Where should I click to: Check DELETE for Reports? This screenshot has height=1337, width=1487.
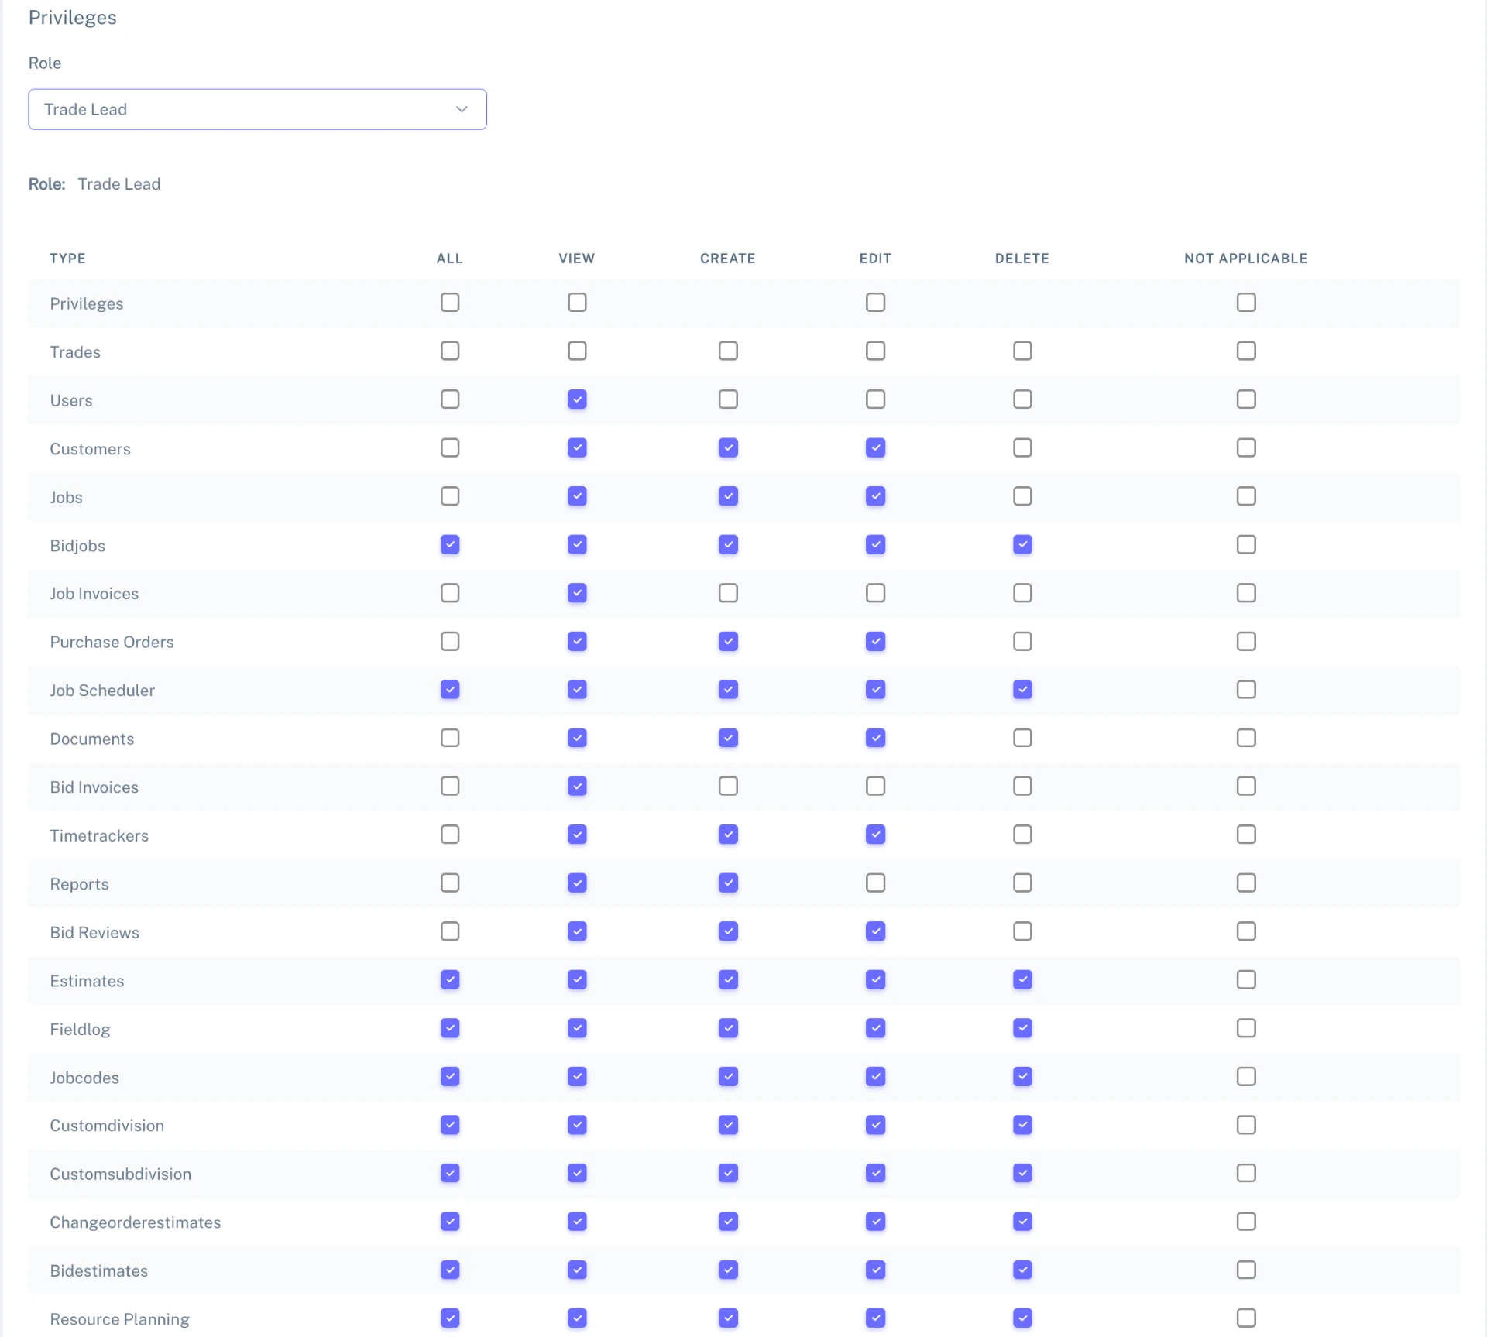coord(1022,883)
